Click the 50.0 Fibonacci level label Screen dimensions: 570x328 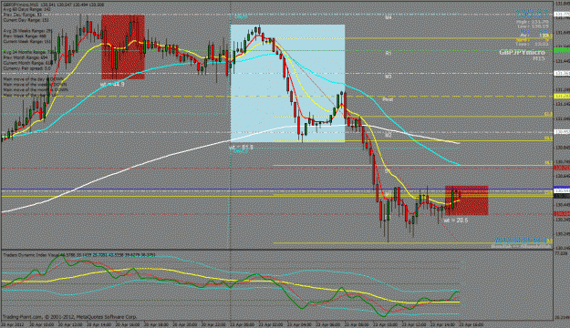(548, 138)
